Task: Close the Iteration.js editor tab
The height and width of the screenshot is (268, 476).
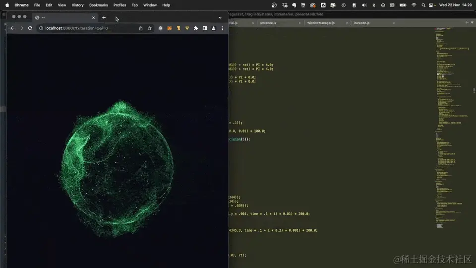Action: pyautogui.click(x=393, y=23)
